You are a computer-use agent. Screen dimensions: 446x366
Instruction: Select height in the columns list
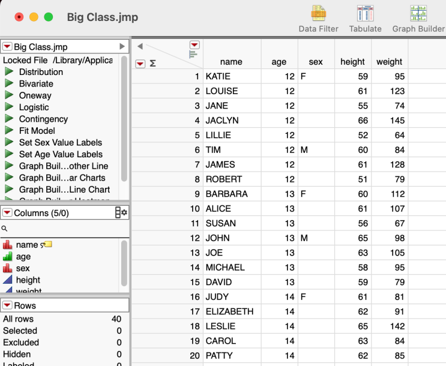pos(28,280)
